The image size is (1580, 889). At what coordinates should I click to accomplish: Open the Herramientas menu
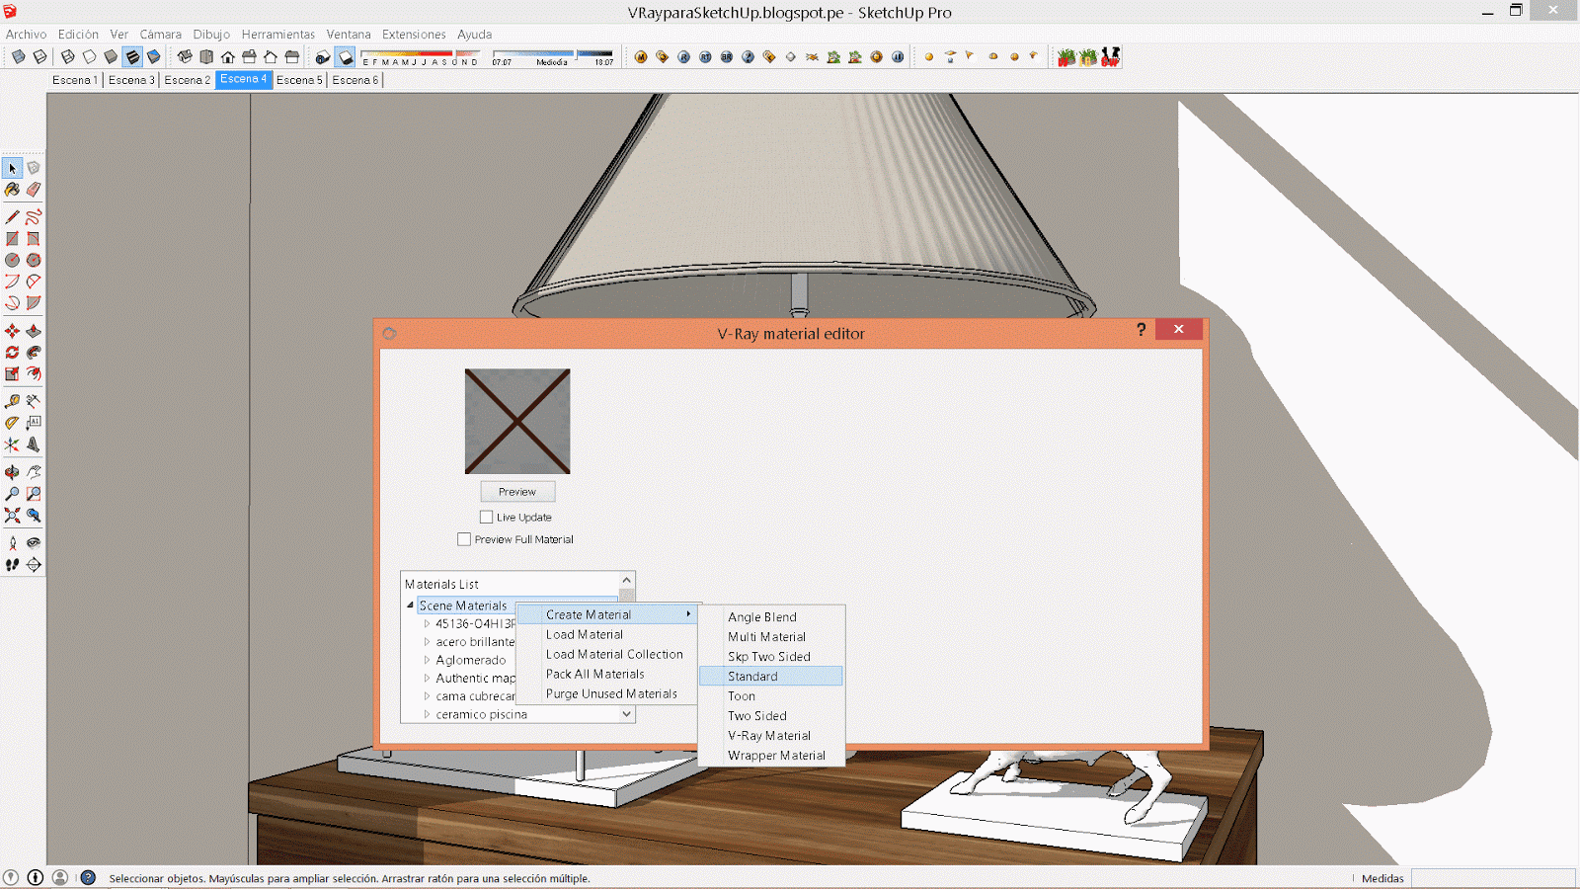[277, 34]
